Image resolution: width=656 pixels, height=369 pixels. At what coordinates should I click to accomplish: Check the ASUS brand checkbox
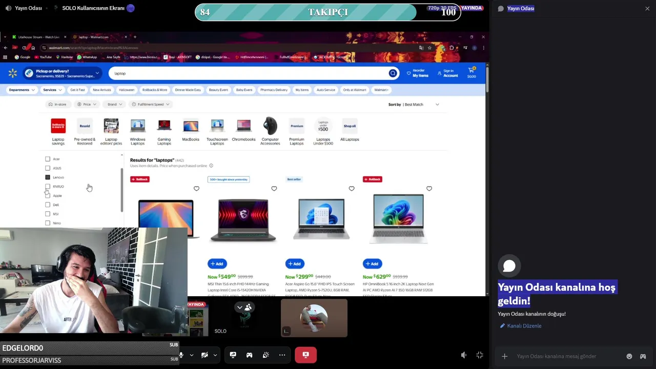[48, 168]
